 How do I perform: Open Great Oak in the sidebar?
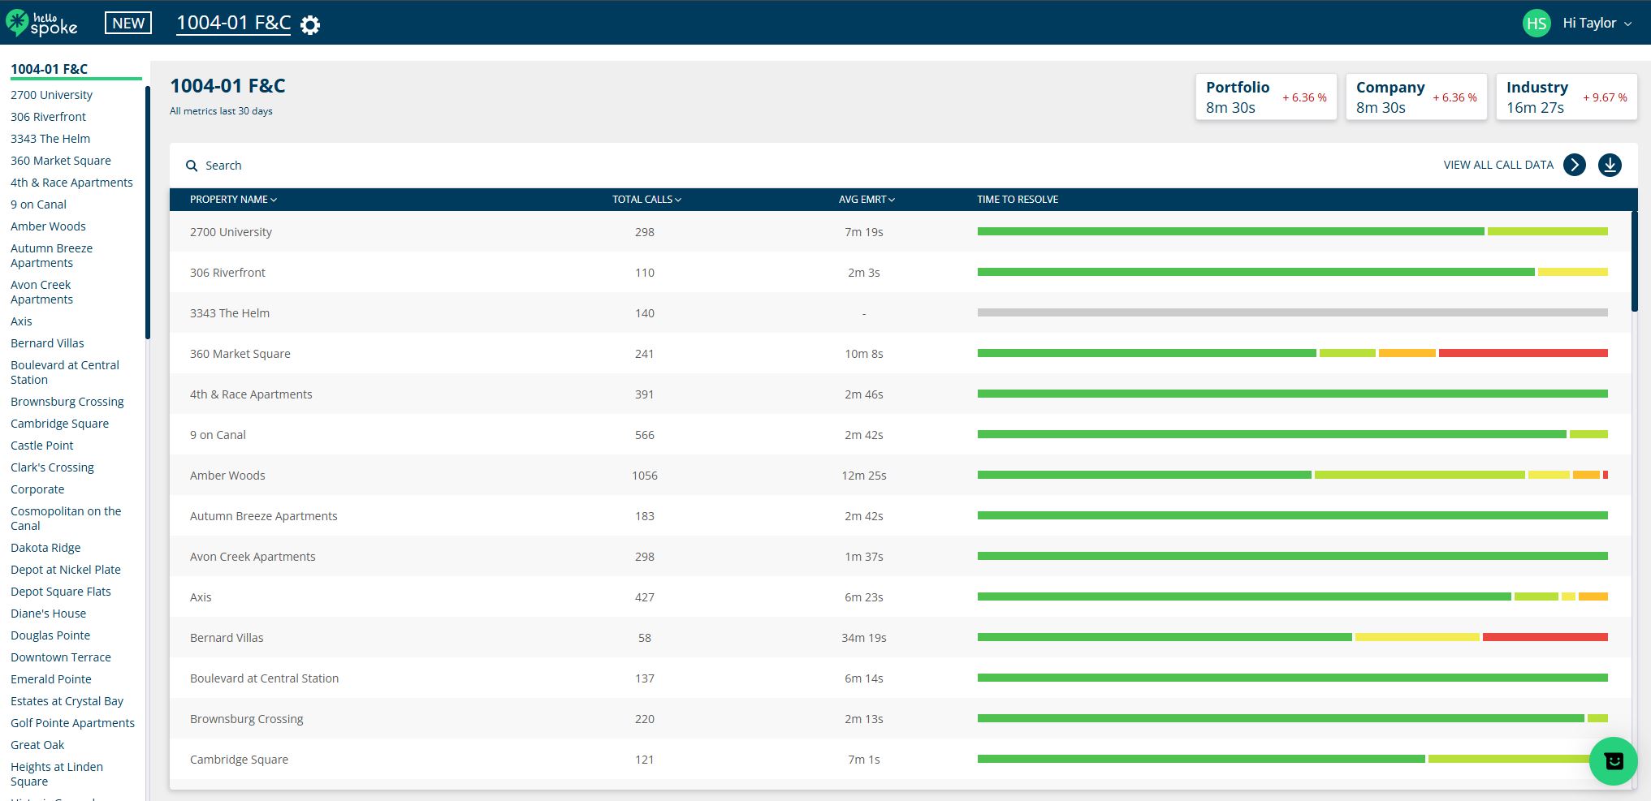37,745
